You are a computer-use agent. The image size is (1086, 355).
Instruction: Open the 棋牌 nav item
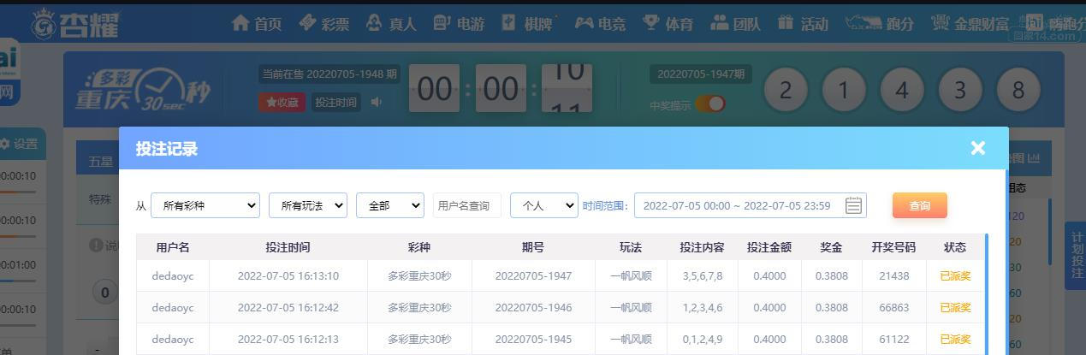[x=527, y=24]
